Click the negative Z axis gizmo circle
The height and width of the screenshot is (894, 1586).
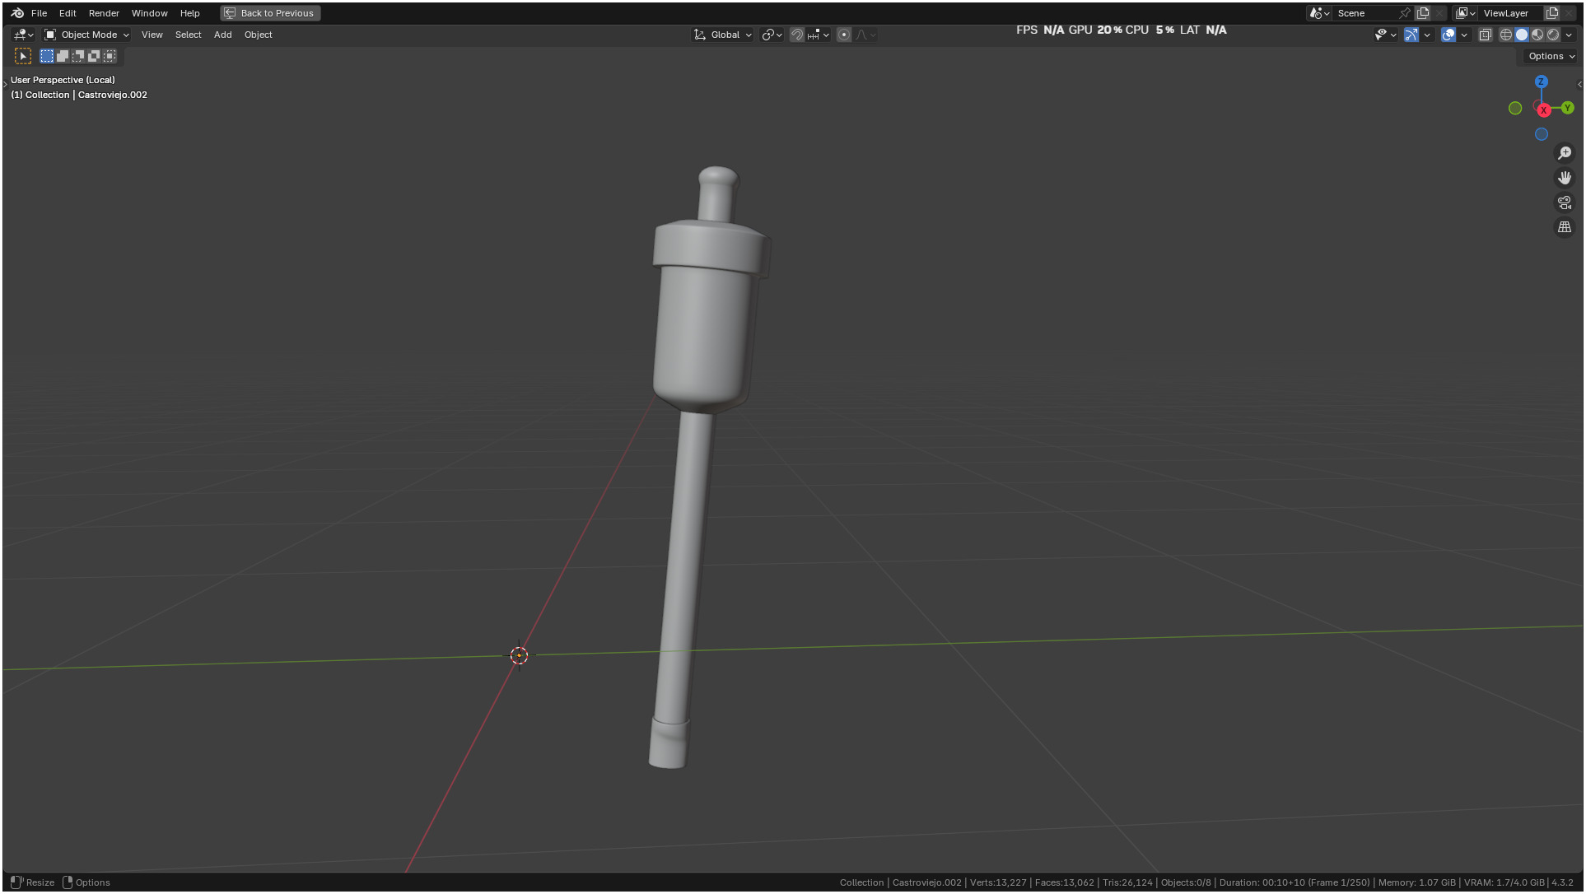pos(1542,134)
